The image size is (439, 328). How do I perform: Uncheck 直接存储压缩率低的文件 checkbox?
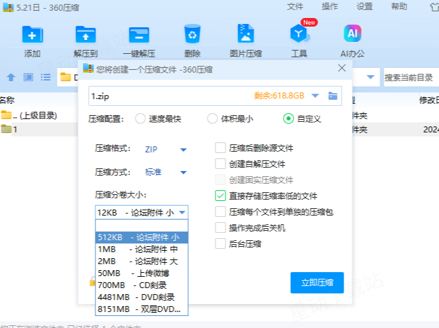pos(220,196)
